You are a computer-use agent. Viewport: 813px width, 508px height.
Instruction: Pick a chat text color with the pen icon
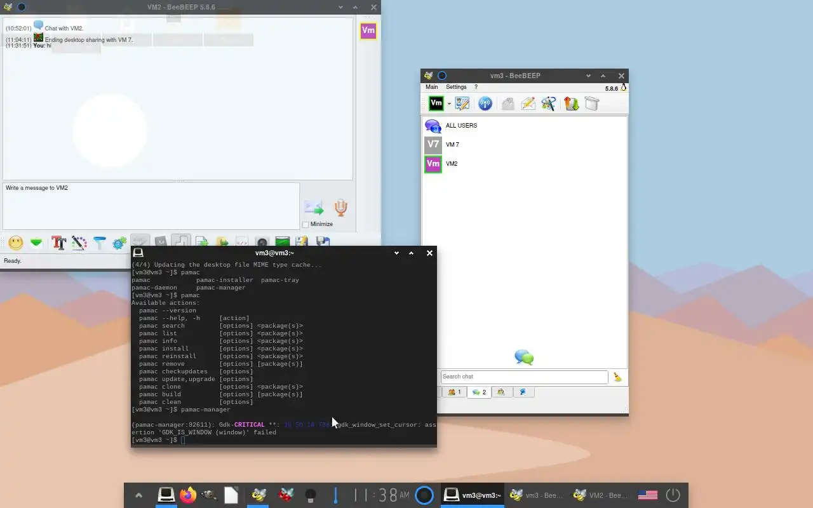(79, 243)
